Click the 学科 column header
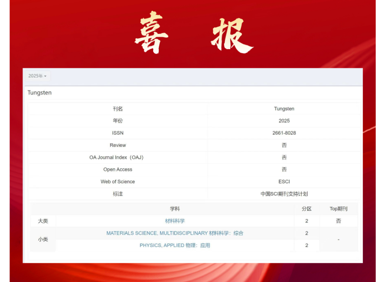Screen dimensions: 383x282 click(175, 209)
